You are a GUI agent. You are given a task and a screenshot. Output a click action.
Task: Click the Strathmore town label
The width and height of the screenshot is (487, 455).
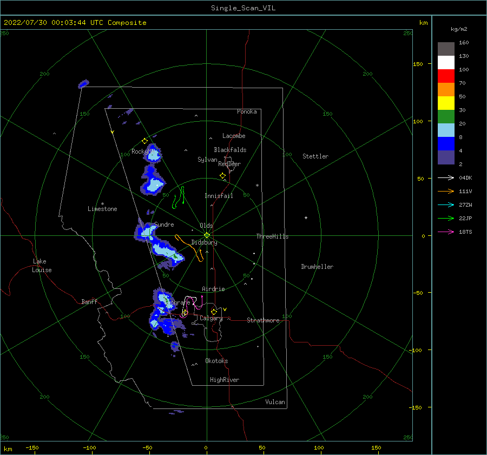click(x=263, y=320)
